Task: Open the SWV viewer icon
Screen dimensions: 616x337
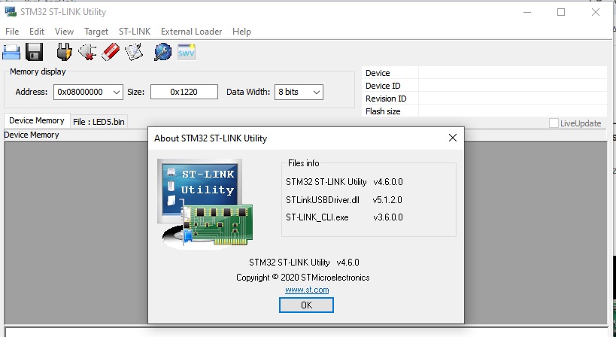Action: 186,52
